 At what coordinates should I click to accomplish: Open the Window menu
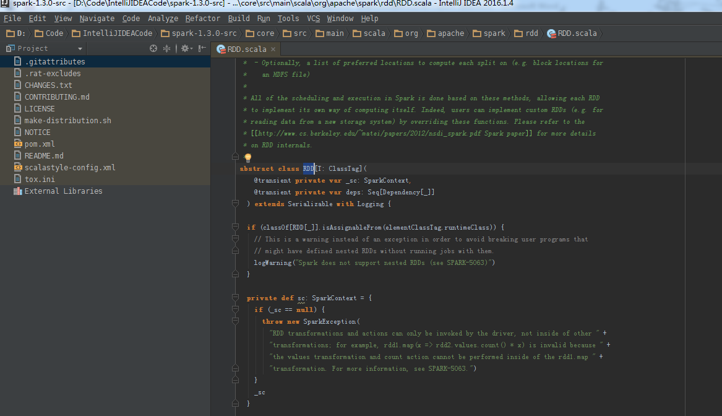pos(340,19)
